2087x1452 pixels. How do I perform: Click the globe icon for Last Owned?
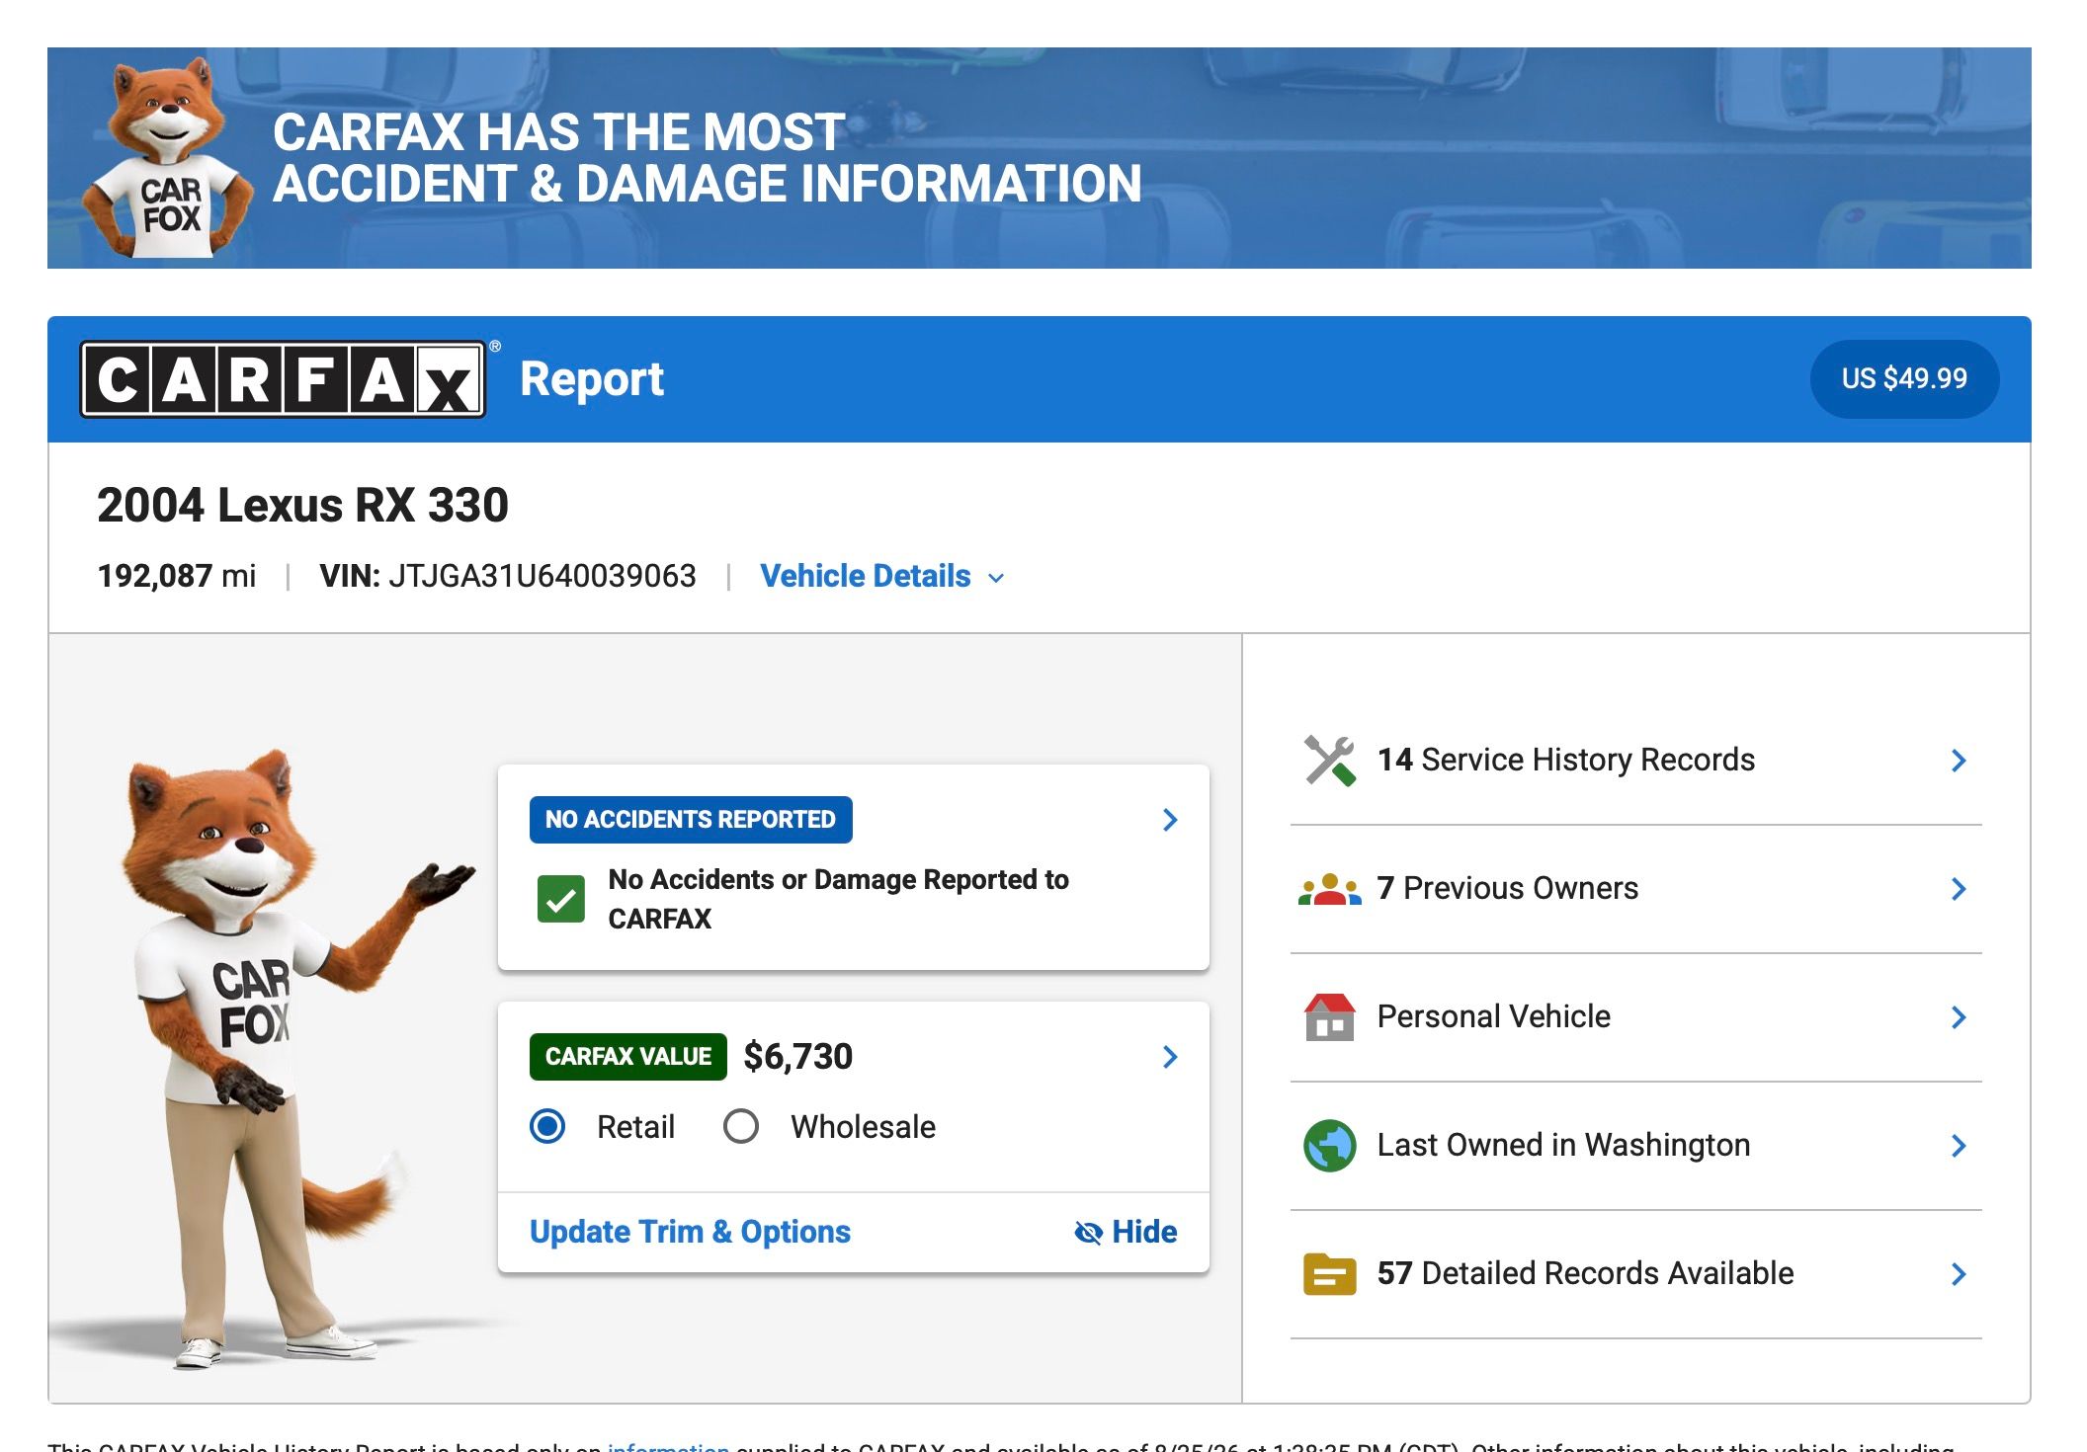1330,1146
